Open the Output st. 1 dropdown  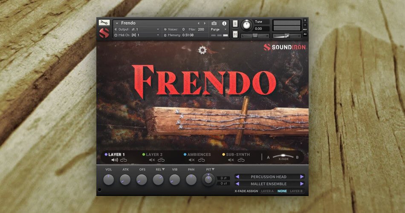point(137,29)
